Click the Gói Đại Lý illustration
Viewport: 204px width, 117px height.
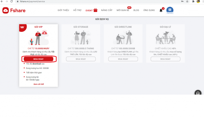(165, 38)
